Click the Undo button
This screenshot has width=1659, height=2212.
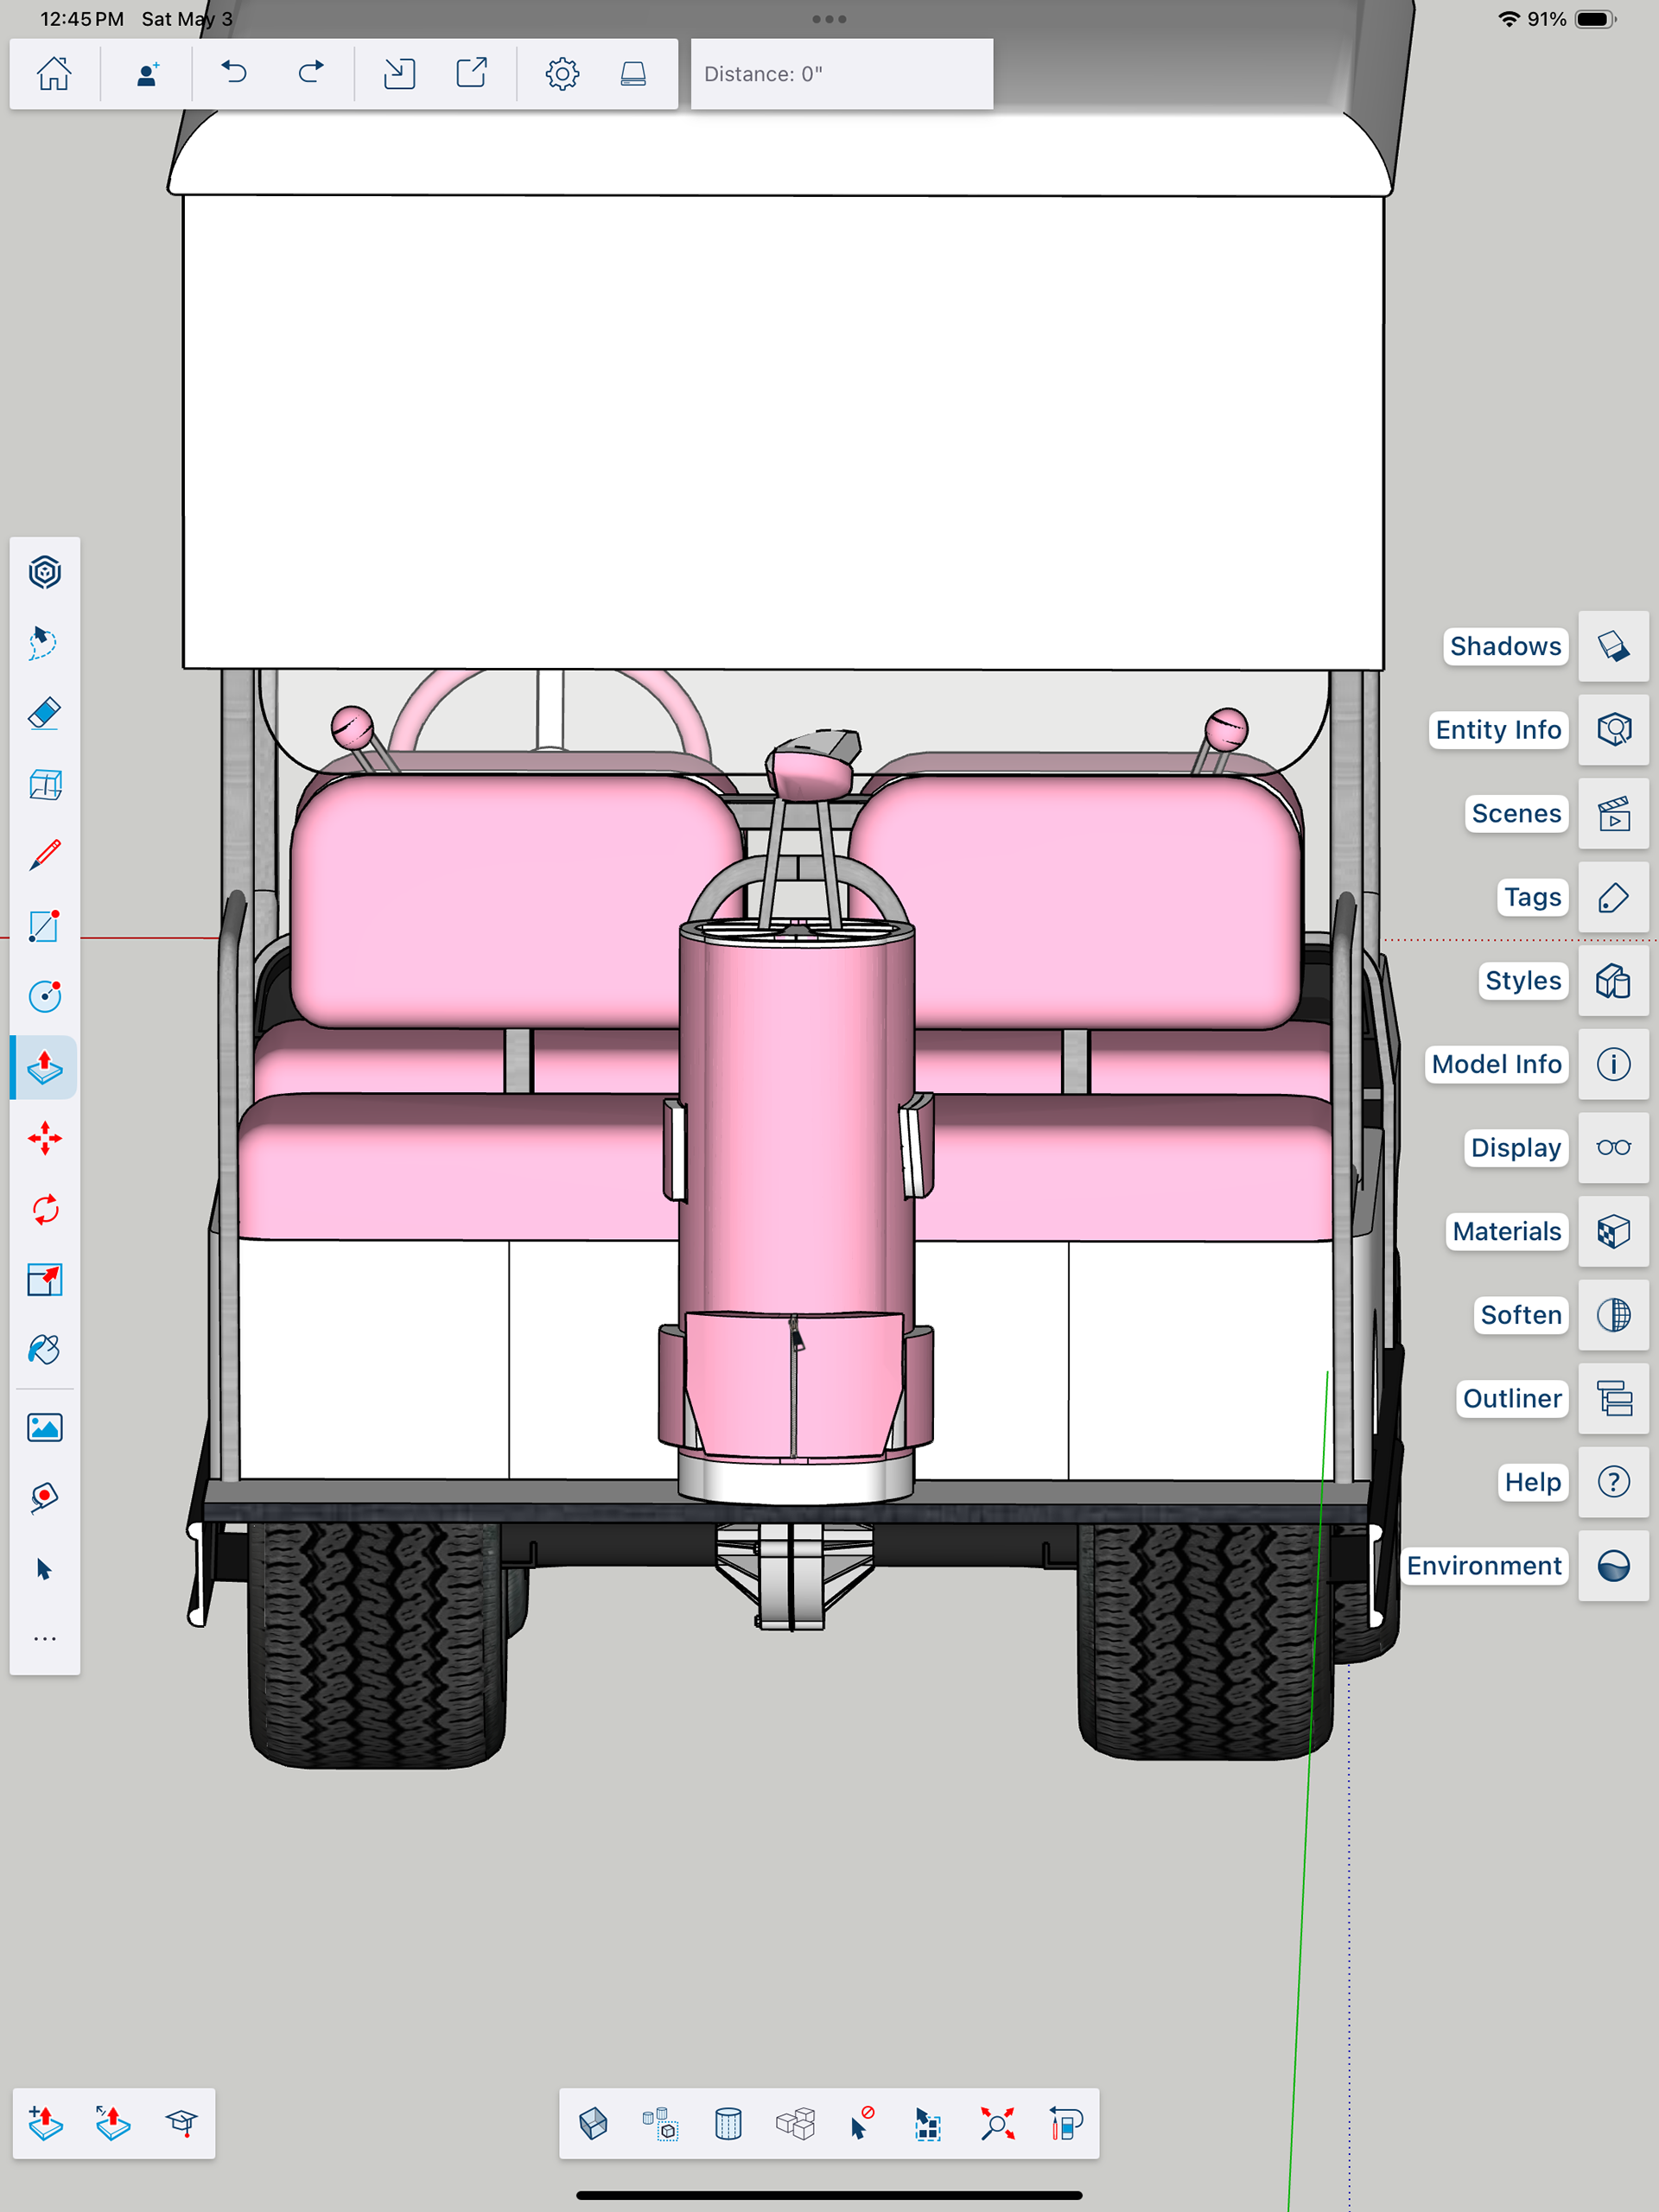pos(234,73)
